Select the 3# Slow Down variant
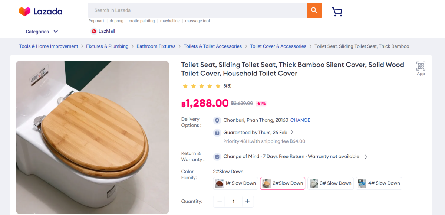 point(330,183)
